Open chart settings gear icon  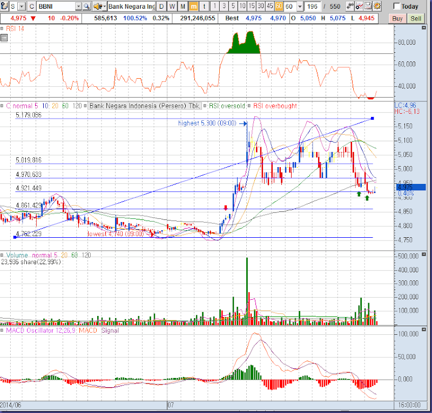click(377, 6)
